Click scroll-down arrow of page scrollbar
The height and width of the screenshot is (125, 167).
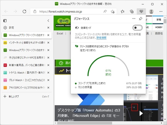[165, 119]
